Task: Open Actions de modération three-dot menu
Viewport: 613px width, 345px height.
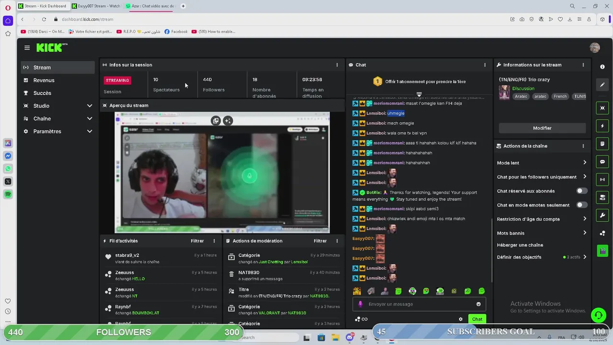Action: pyautogui.click(x=337, y=241)
